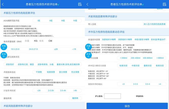The height and width of the screenshot is (109, 169).
Task: Choose BMI range 18.5-23.9
Action: coord(15,49)
